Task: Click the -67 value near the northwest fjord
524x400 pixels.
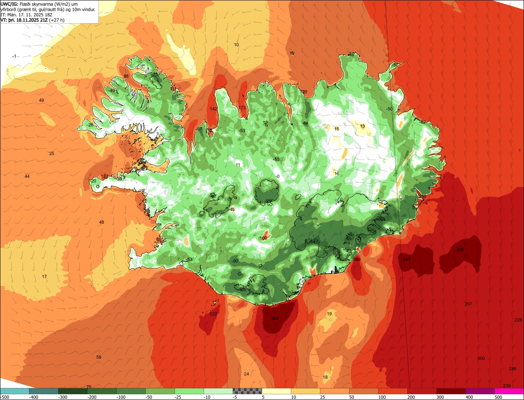Action: [x=199, y=129]
